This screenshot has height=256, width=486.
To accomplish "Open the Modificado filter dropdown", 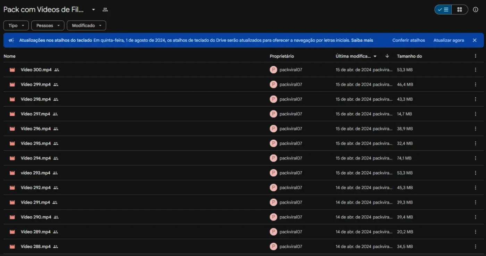I will [x=86, y=26].
